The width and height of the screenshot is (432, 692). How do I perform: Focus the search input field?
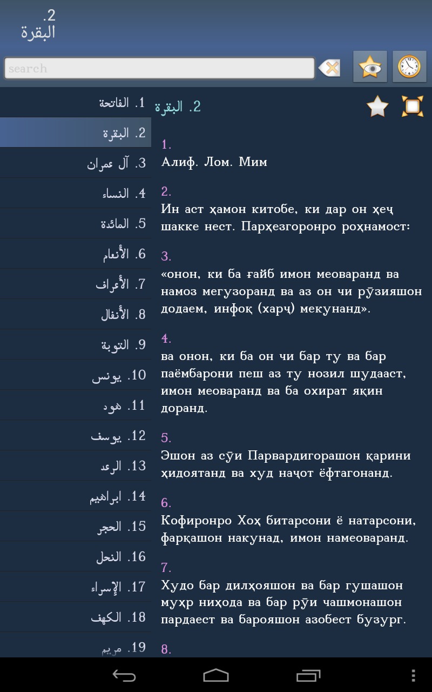tap(159, 68)
